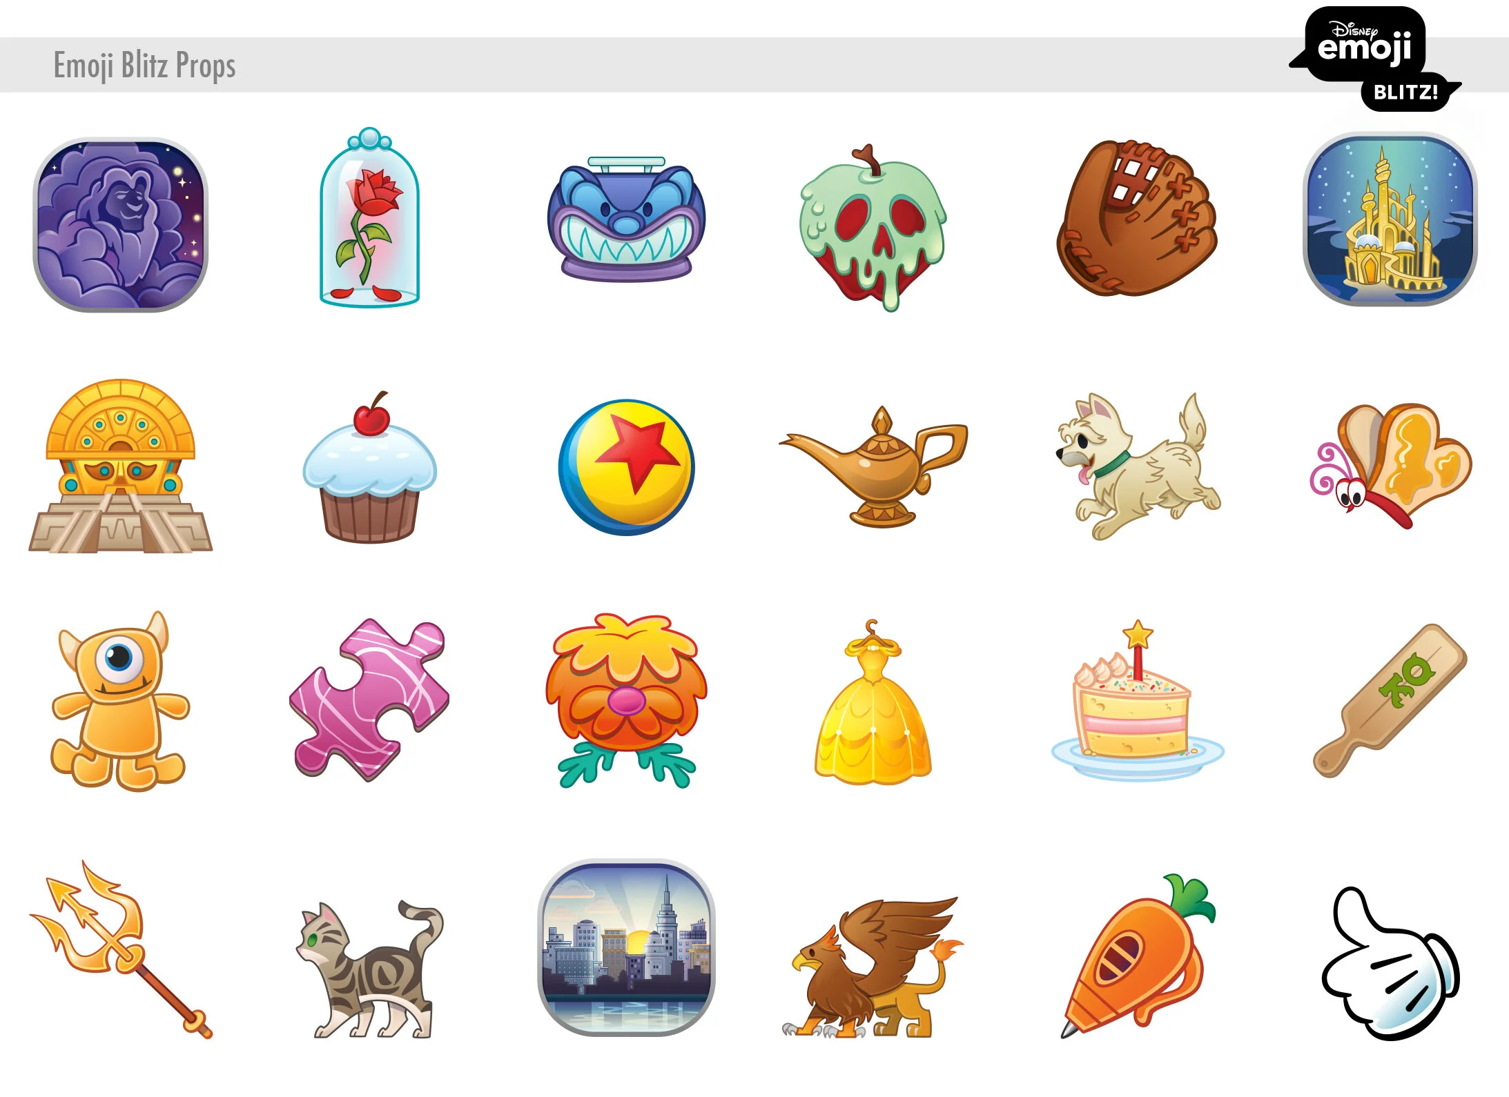The image size is (1509, 1097).
Task: Click the enchanted rose under glass icon
Action: (369, 219)
